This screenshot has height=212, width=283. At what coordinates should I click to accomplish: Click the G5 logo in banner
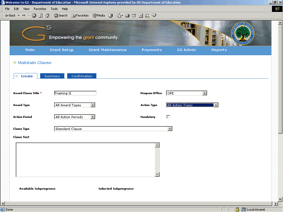(37, 33)
